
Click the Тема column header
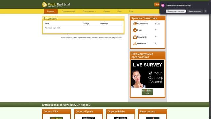click(47, 24)
